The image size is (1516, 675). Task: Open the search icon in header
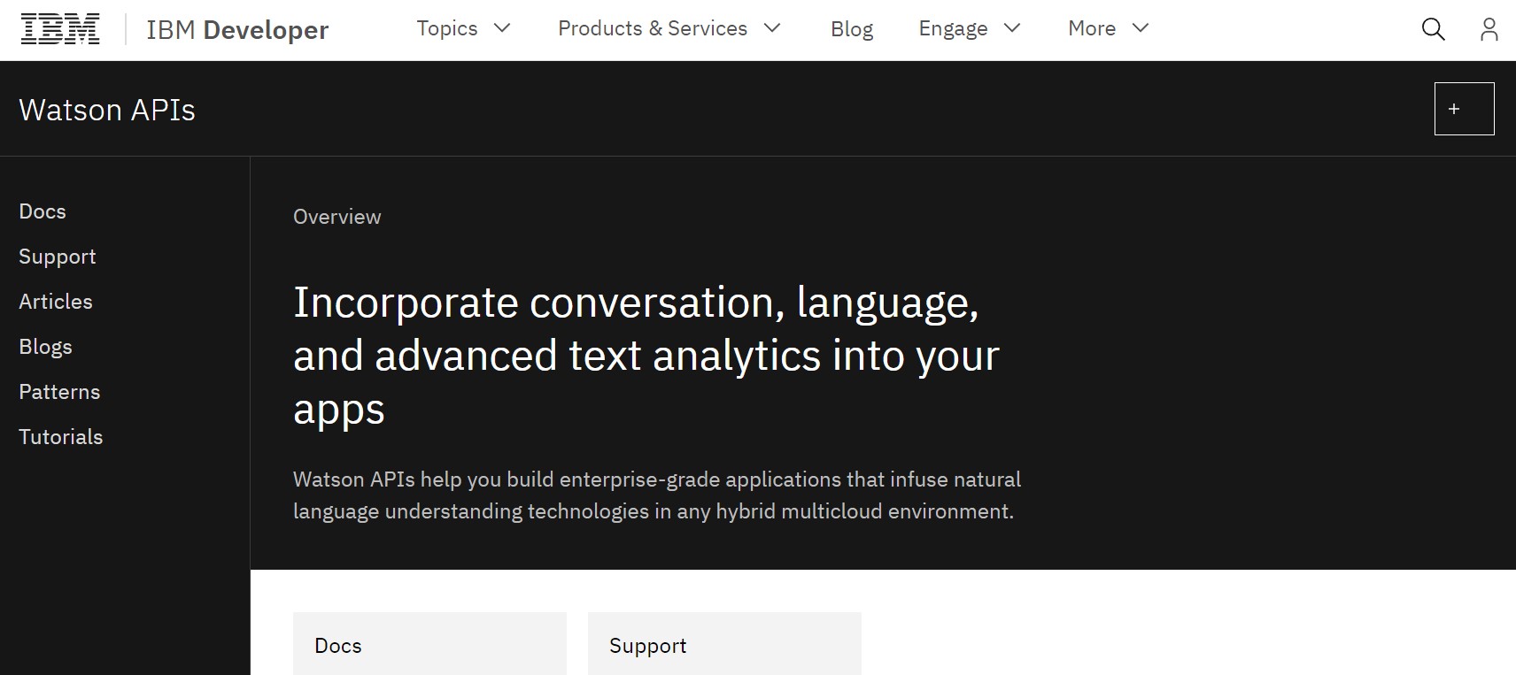click(1433, 29)
